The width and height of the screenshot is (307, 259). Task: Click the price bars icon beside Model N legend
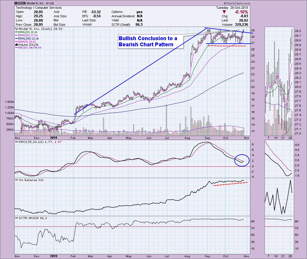[16, 29]
